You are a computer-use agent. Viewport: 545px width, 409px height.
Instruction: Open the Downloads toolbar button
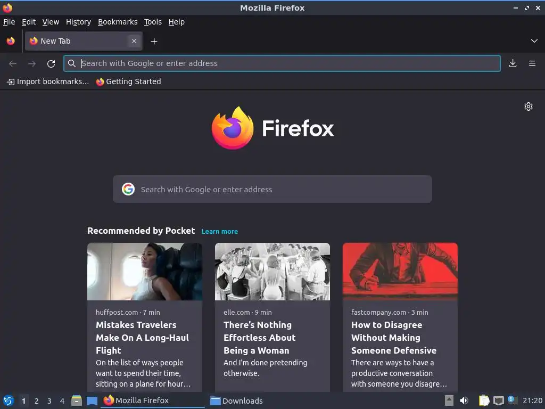pos(513,63)
